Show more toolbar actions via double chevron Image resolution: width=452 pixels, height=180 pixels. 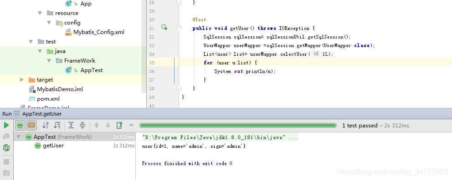click(131, 125)
